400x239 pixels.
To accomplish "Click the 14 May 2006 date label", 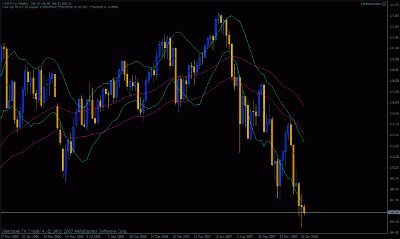I will [x=74, y=236].
